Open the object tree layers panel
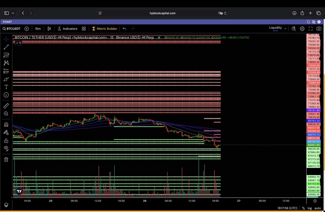 point(6,205)
